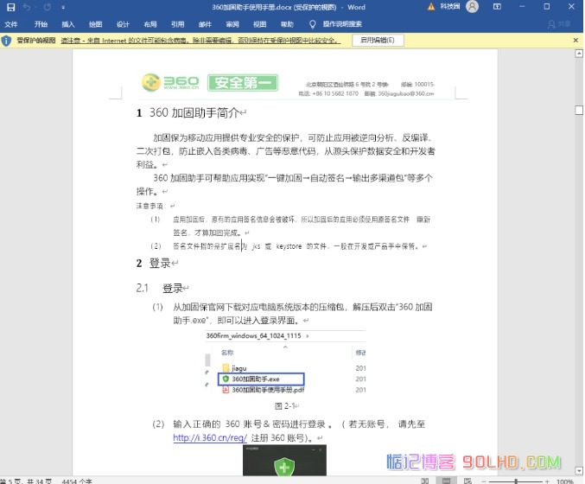Click the 注意事项 text line
The image size is (585, 484).
point(151,206)
